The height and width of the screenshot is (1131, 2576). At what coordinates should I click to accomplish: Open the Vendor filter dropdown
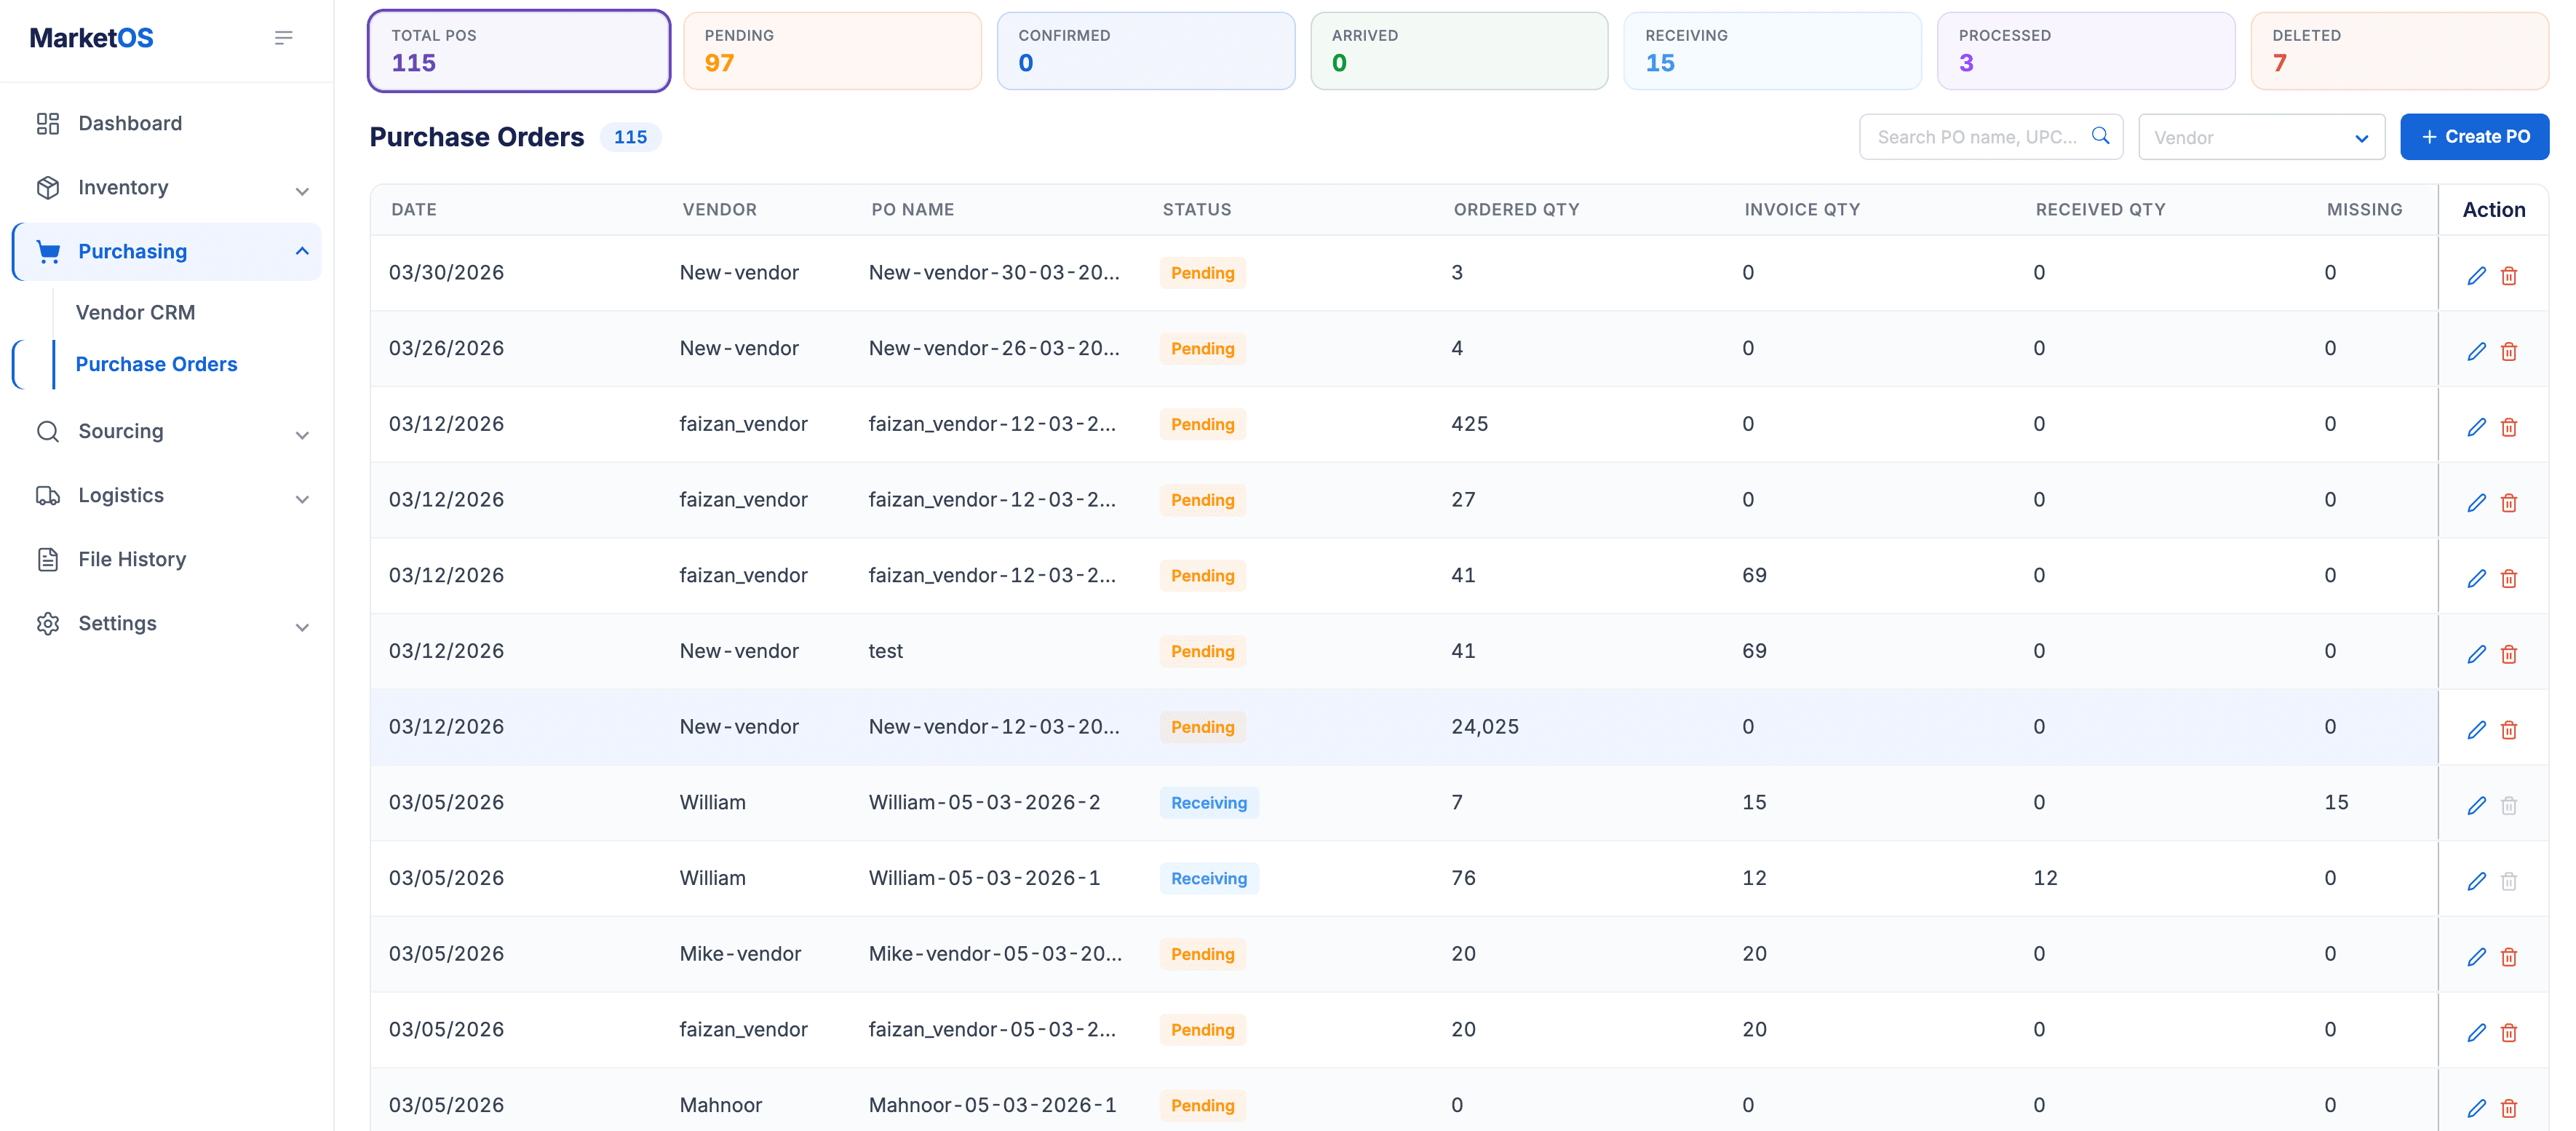click(x=2261, y=137)
